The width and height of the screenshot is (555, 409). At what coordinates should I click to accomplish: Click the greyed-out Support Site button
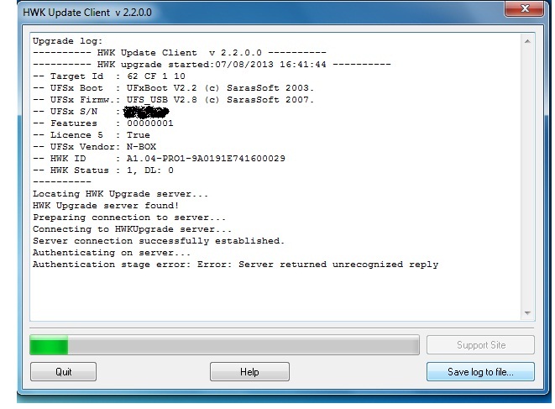pos(481,345)
